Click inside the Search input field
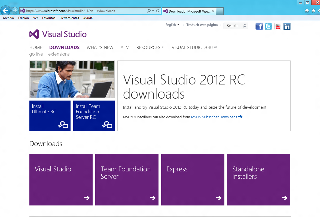The image size is (320, 218). click(234, 26)
